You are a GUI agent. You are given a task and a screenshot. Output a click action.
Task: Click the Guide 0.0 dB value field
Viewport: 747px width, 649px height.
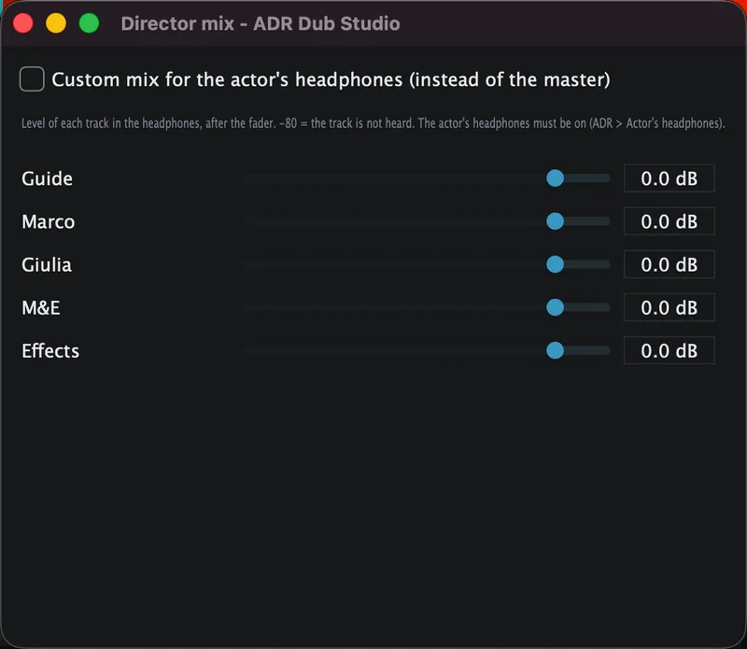[669, 178]
